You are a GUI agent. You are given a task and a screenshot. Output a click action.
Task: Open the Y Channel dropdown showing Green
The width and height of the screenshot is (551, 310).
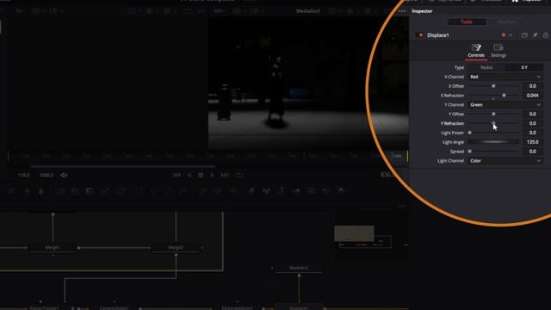click(x=505, y=105)
